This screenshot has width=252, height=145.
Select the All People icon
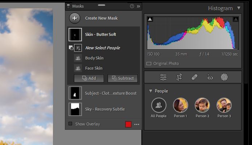click(x=158, y=105)
